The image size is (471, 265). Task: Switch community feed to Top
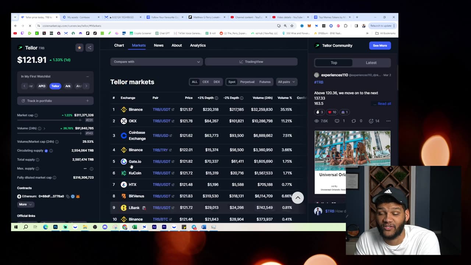(334, 63)
